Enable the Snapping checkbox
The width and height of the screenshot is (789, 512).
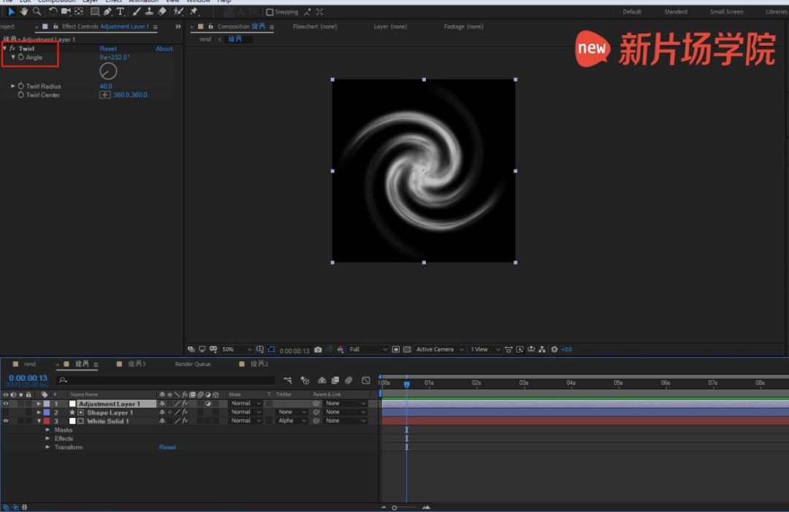pos(270,12)
